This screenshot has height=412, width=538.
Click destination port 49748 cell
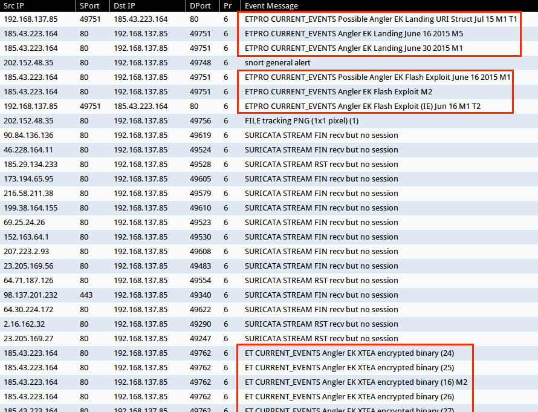[200, 63]
